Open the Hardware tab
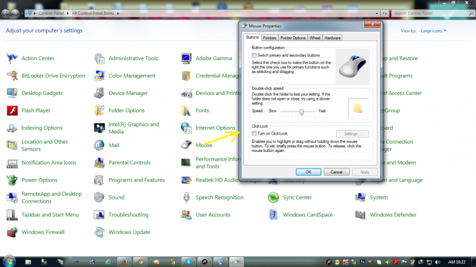This screenshot has height=267, width=476. click(333, 38)
